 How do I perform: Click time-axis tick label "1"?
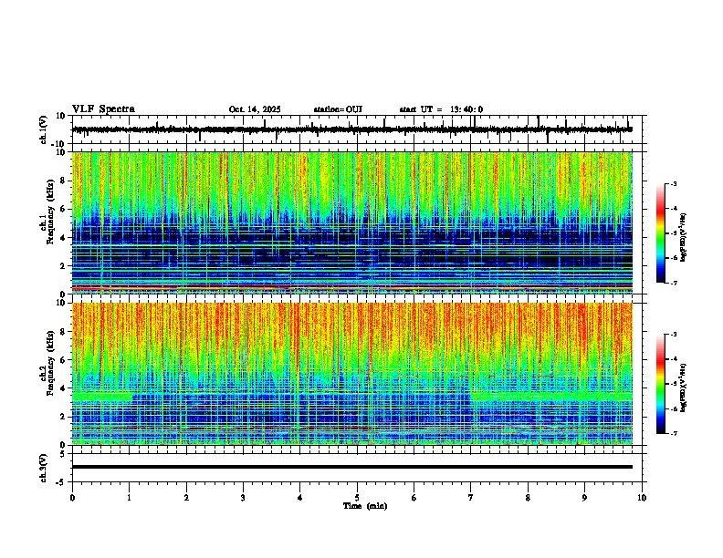(x=129, y=498)
